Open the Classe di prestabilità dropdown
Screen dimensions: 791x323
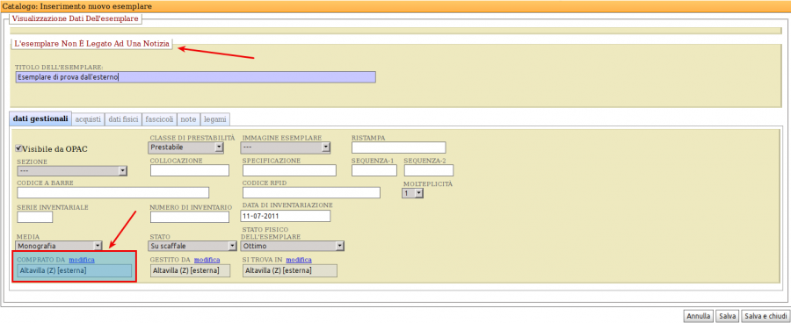(186, 147)
